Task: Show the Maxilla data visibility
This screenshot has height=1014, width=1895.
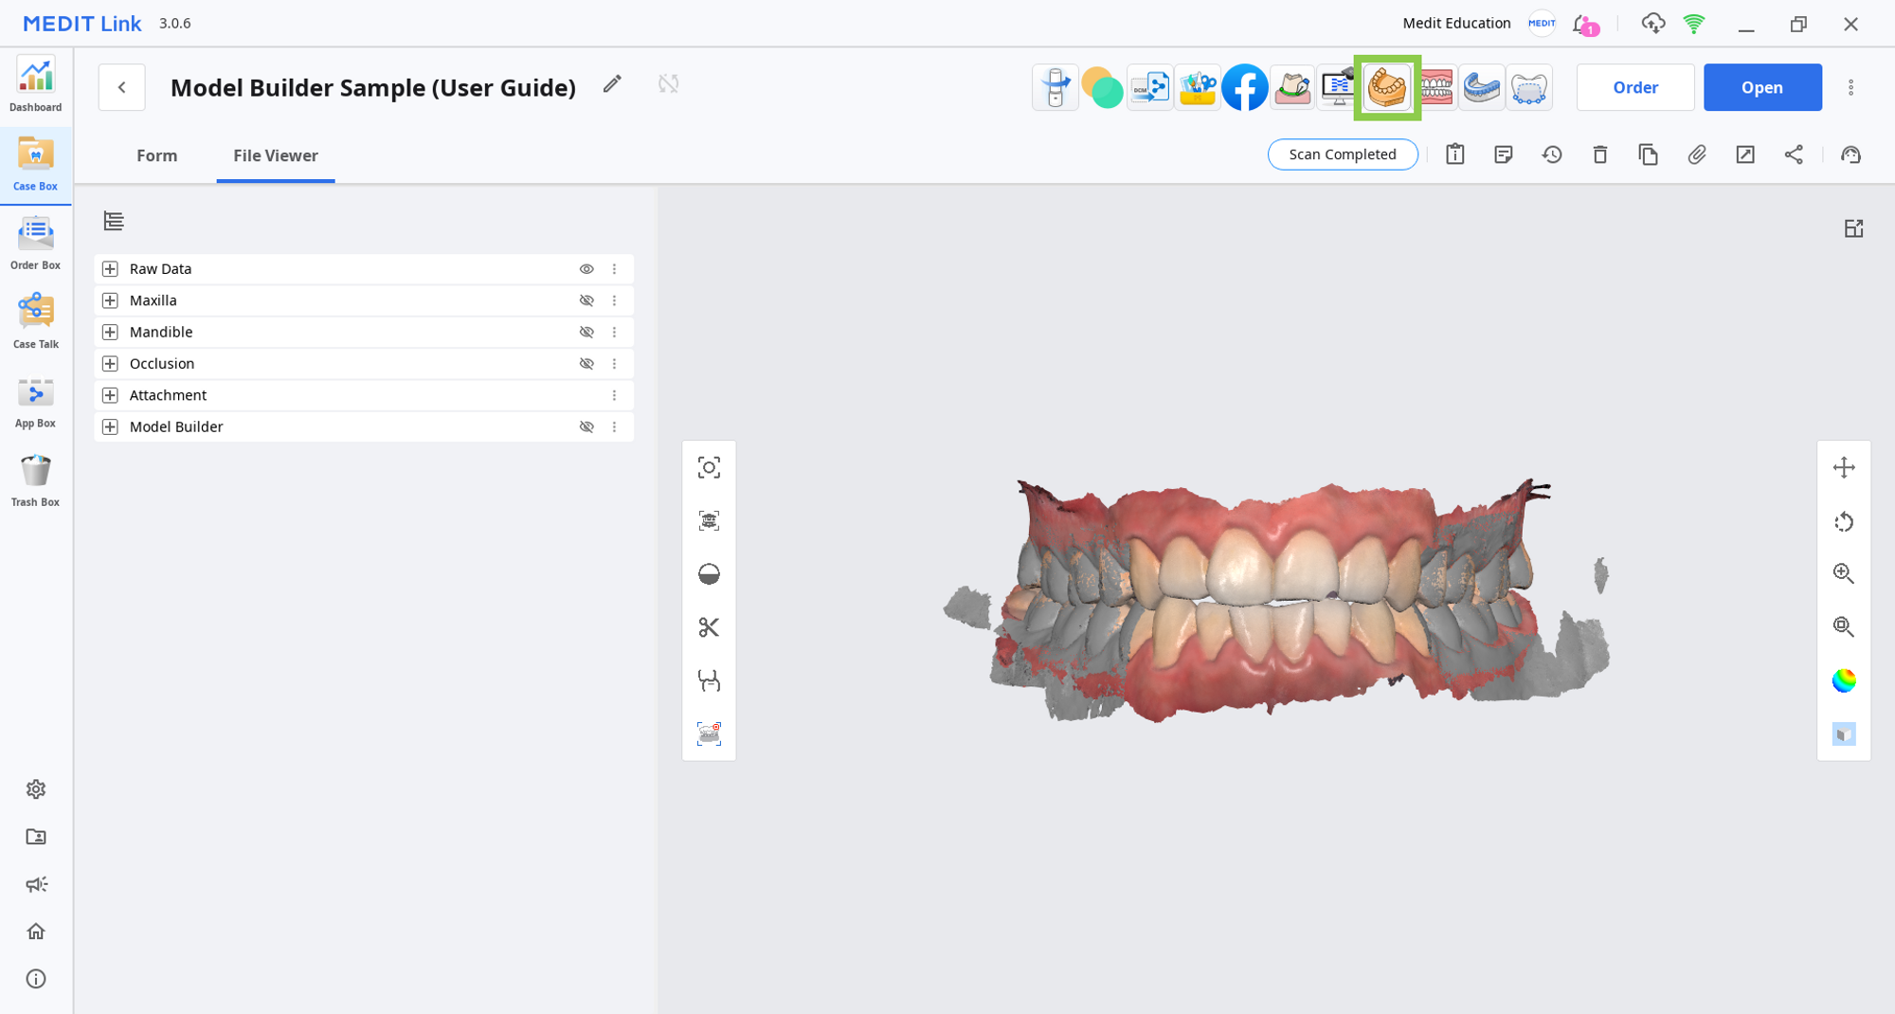Action: [x=587, y=300]
